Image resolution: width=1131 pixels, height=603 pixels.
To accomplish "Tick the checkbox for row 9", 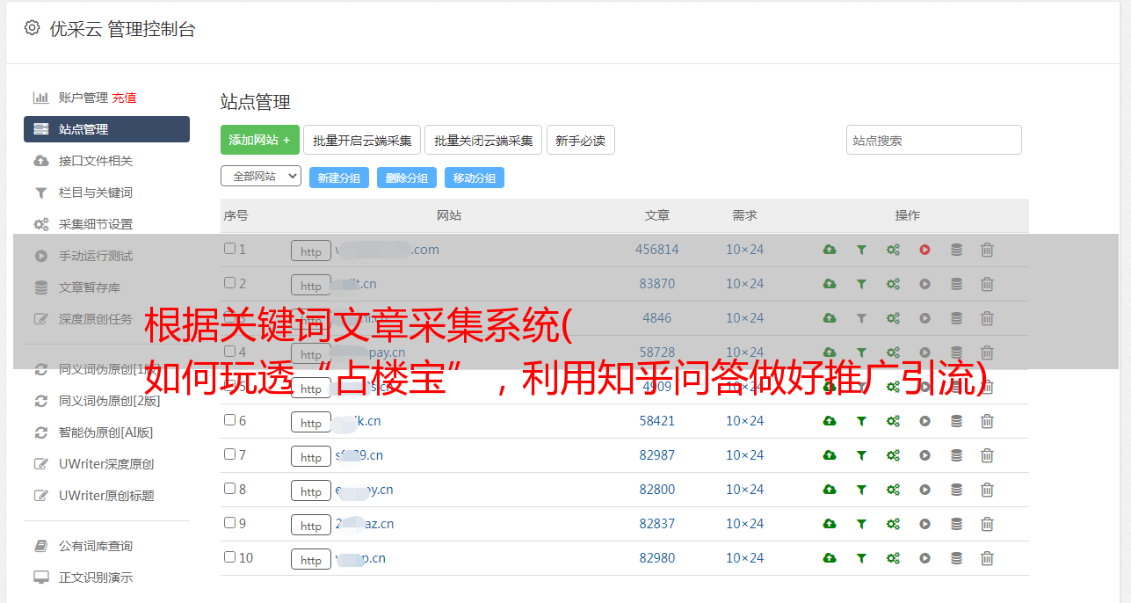I will pyautogui.click(x=229, y=523).
